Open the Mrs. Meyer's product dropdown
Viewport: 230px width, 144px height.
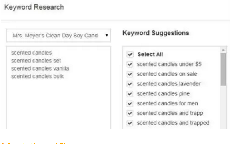(58, 36)
